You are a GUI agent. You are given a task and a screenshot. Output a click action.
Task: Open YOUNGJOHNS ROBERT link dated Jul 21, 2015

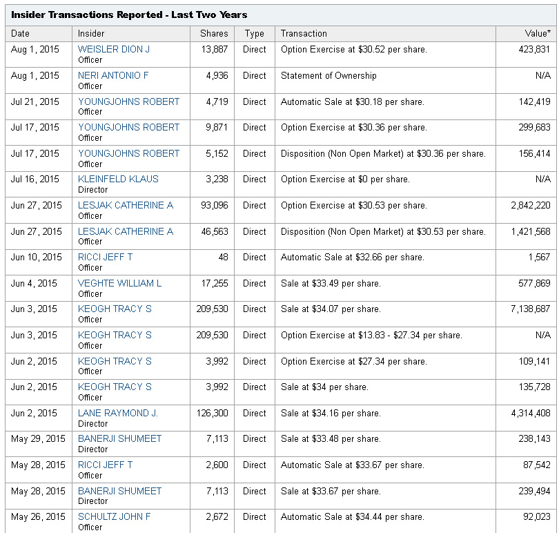tap(128, 101)
